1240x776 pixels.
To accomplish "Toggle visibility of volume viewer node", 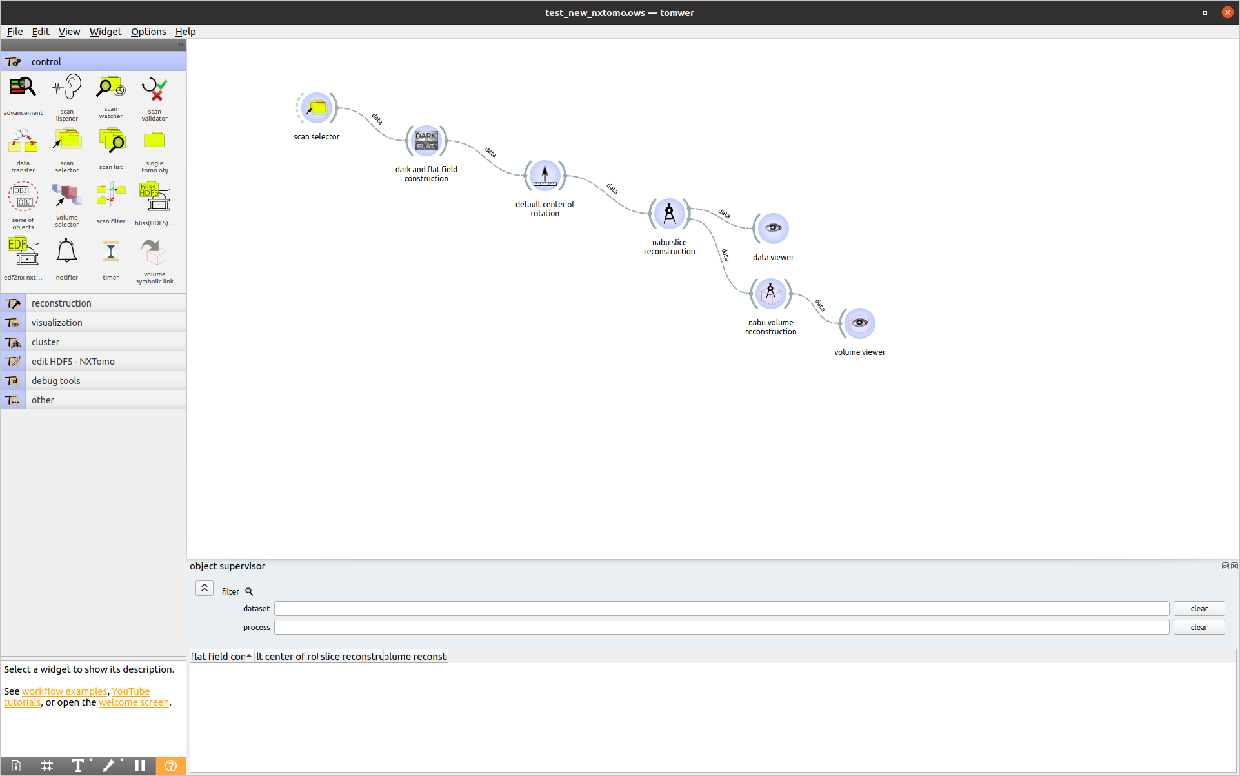I will (x=857, y=322).
